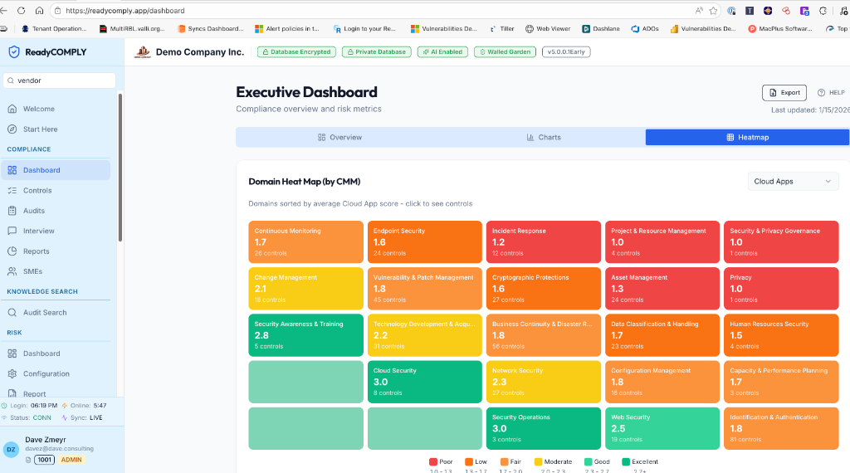Click the Walled Garden badge
Image resolution: width=850 pixels, height=473 pixels.
[x=505, y=52]
